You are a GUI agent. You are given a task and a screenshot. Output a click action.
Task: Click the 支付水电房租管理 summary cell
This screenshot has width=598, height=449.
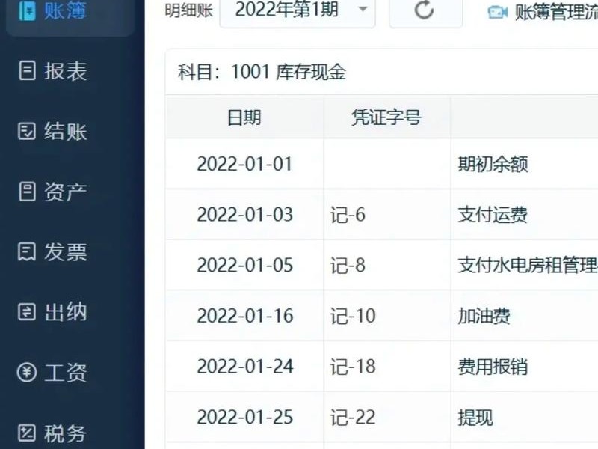(528, 266)
